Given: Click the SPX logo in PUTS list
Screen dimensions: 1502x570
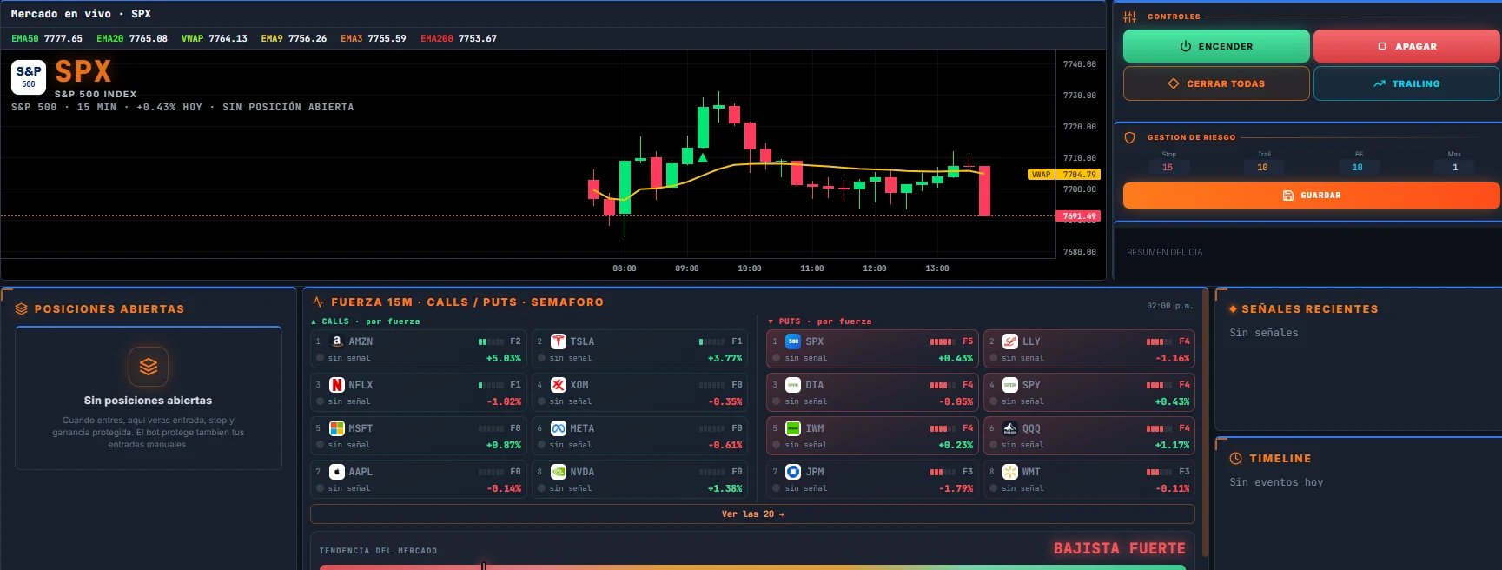Looking at the screenshot, I should click(793, 341).
